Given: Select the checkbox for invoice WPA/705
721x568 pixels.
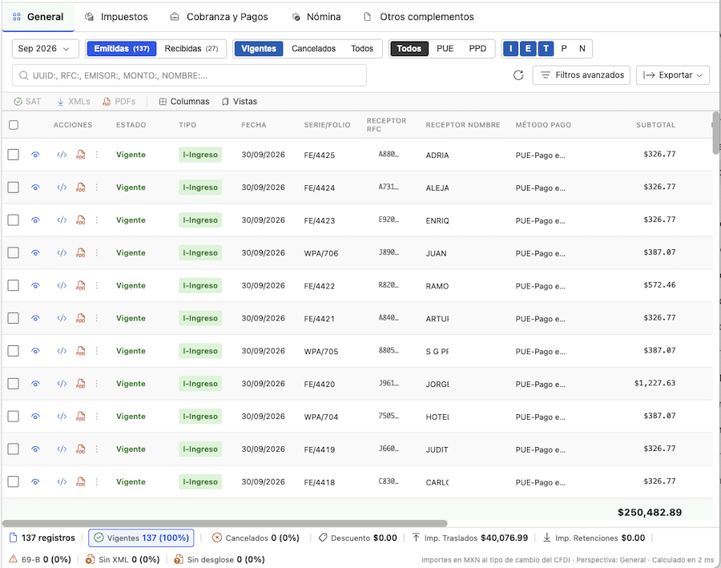Looking at the screenshot, I should [14, 350].
